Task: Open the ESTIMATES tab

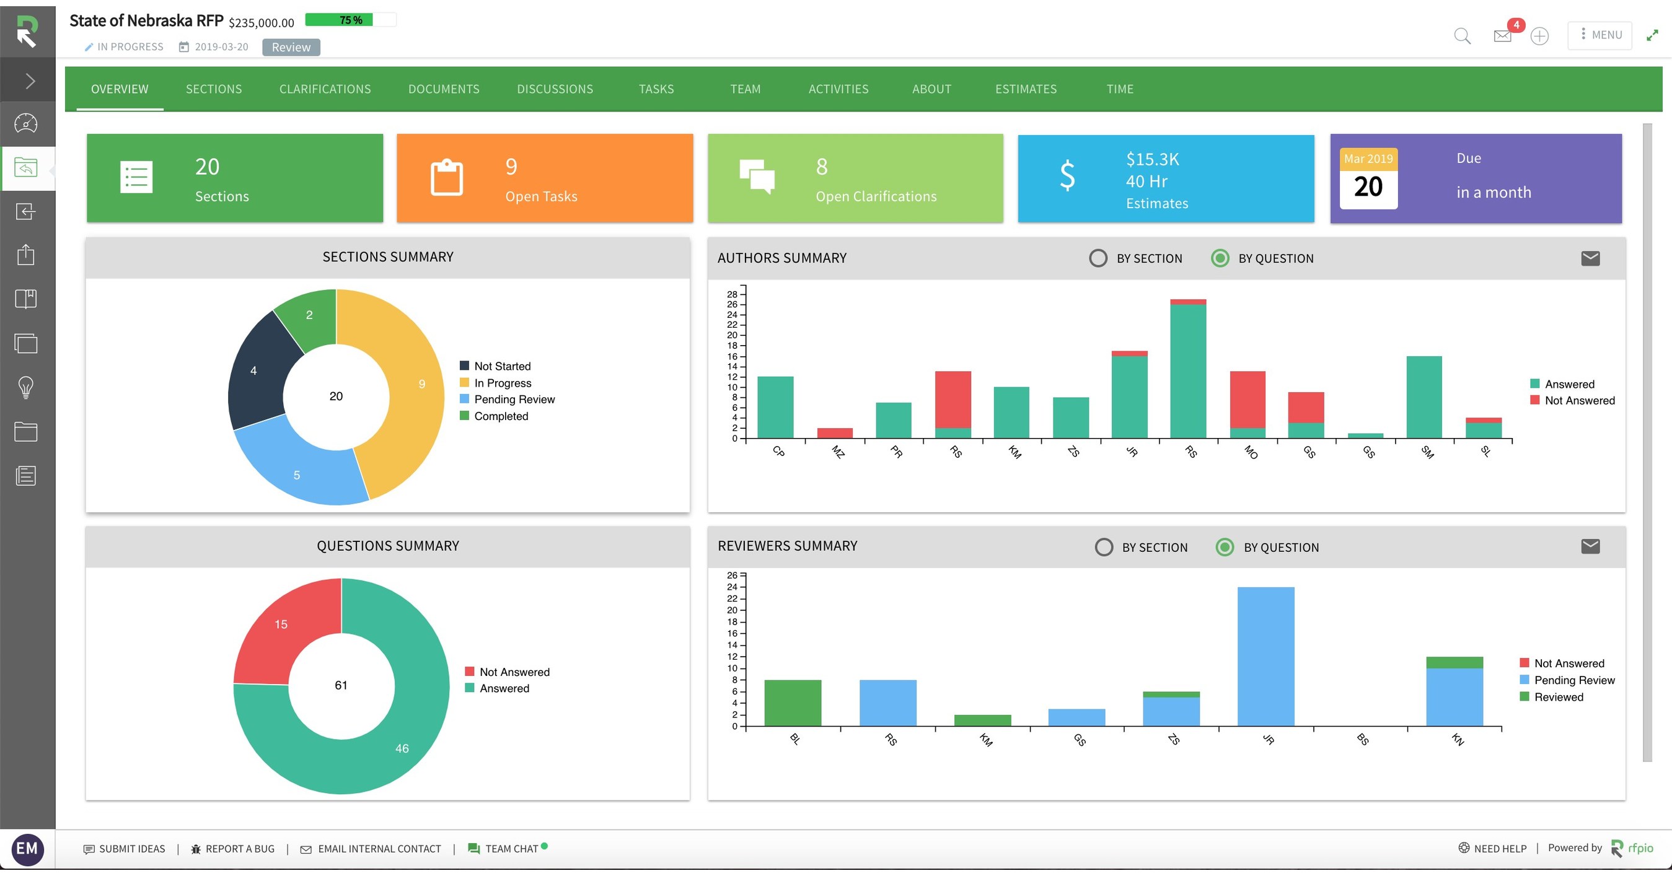Action: coord(1026,89)
